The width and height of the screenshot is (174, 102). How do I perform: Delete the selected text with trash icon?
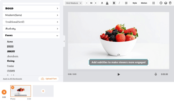[x=170, y=3]
